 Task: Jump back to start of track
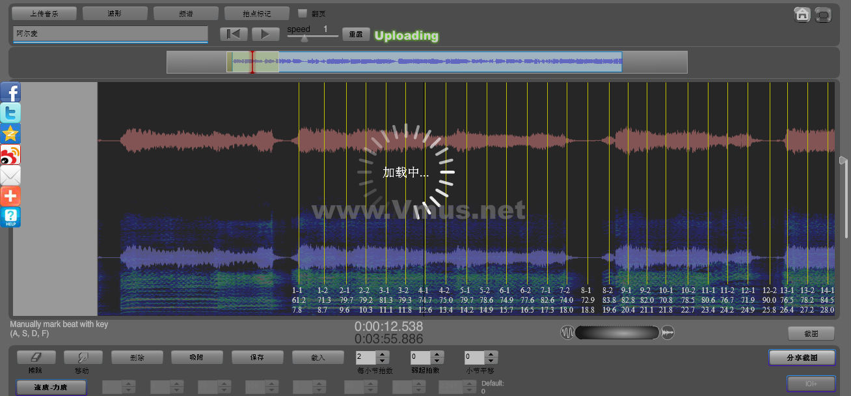pyautogui.click(x=234, y=34)
